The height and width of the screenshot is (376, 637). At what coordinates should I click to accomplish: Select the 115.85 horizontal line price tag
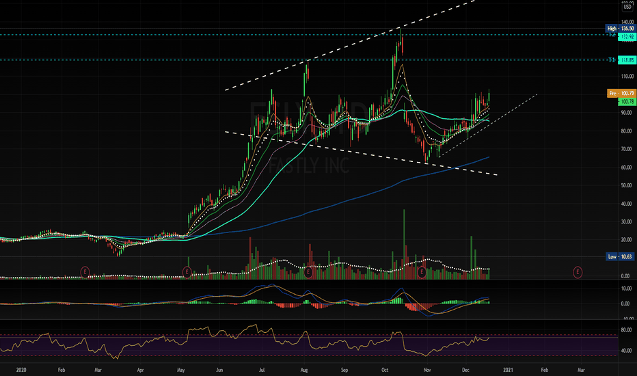627,60
